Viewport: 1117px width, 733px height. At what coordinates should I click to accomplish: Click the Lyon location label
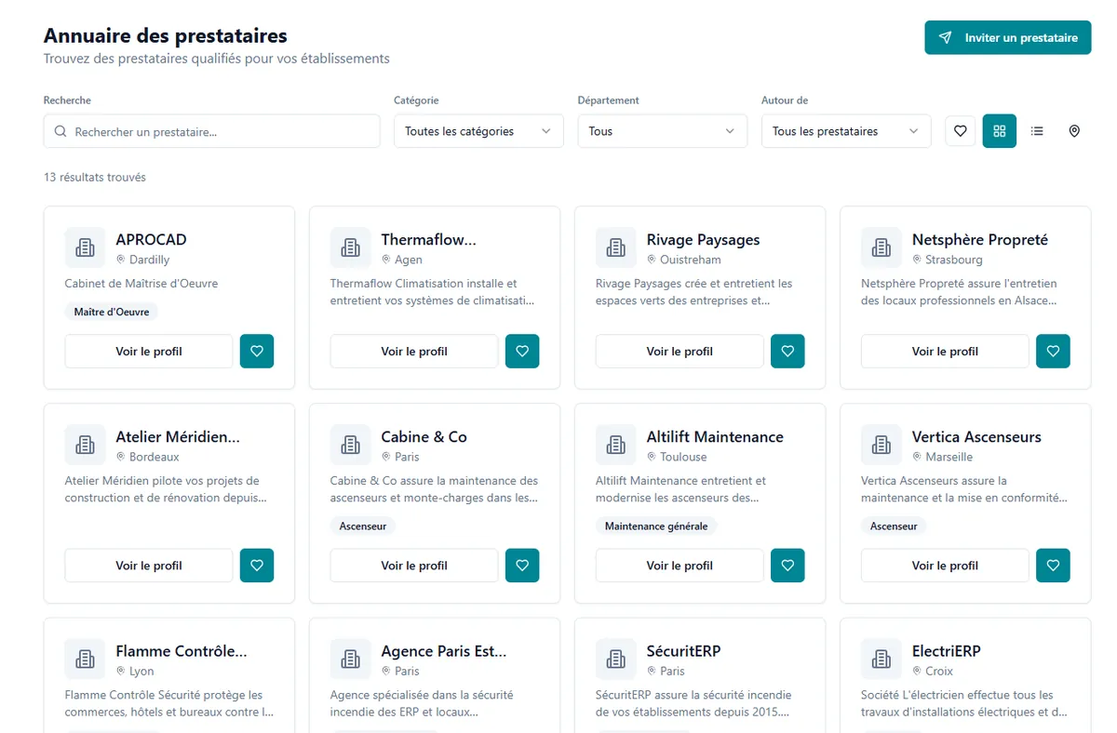click(x=141, y=672)
